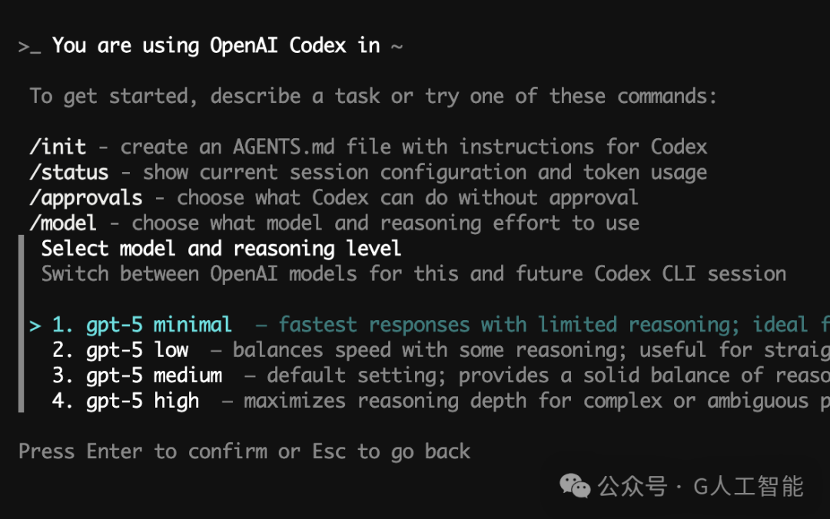Click the terminal prompt >_ icon

click(x=29, y=47)
